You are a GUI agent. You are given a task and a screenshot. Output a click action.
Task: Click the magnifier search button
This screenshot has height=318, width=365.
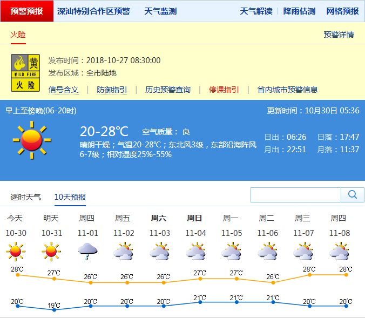pyautogui.click(x=353, y=195)
